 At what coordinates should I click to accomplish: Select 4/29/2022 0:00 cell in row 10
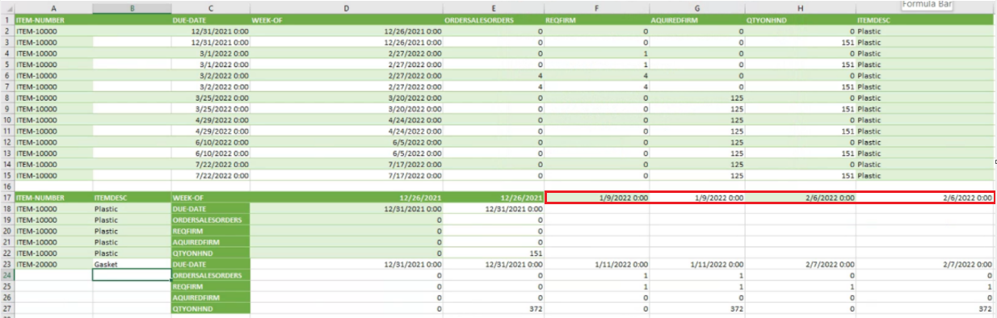(210, 119)
